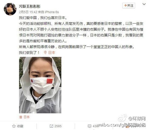Favorite the post via the 收藏 label
The height and width of the screenshot is (130, 148).
tap(20, 126)
